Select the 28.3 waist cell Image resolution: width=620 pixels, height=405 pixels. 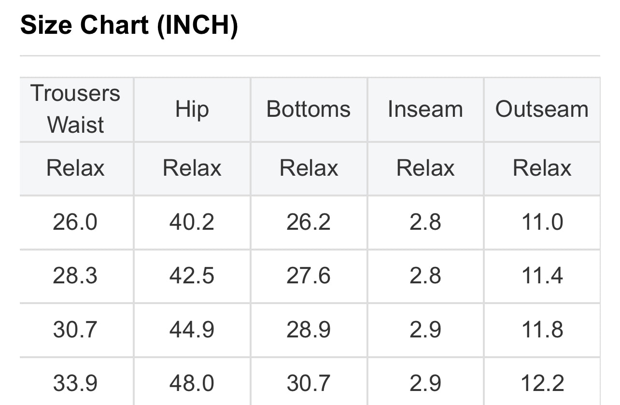[x=75, y=276]
